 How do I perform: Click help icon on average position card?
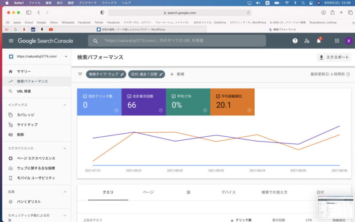pyautogui.click(x=249, y=111)
